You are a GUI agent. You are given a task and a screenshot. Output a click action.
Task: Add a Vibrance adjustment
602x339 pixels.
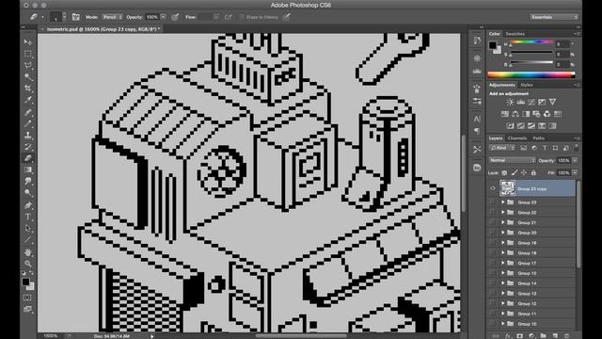coord(552,102)
